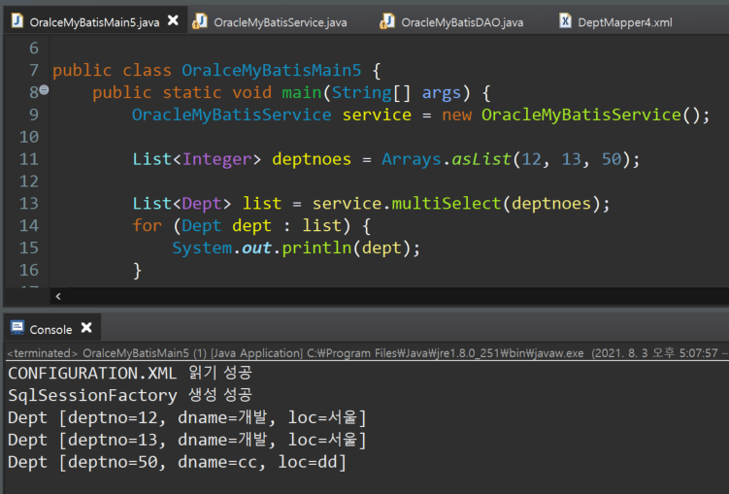Click the Java file icon on OralceMyBatisMain5.java tab

coord(17,21)
